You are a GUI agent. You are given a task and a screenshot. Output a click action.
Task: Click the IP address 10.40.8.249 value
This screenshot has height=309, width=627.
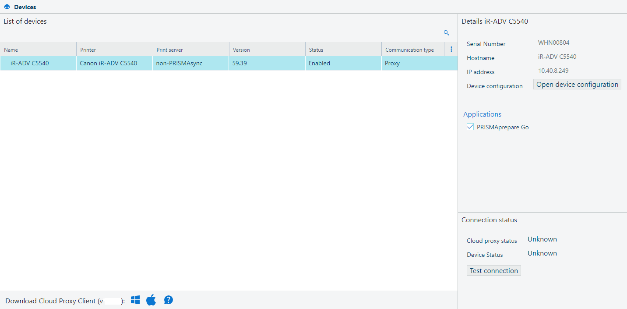(553, 71)
